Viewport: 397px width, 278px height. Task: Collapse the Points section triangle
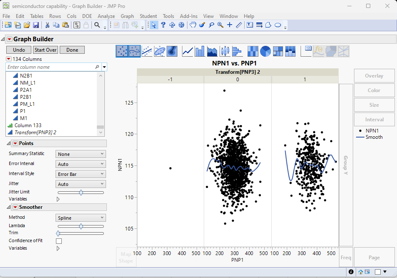coord(9,143)
